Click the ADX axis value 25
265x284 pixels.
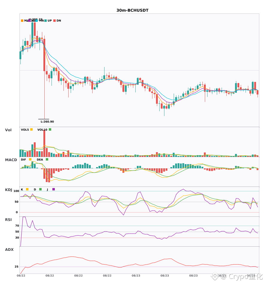coord(16,267)
